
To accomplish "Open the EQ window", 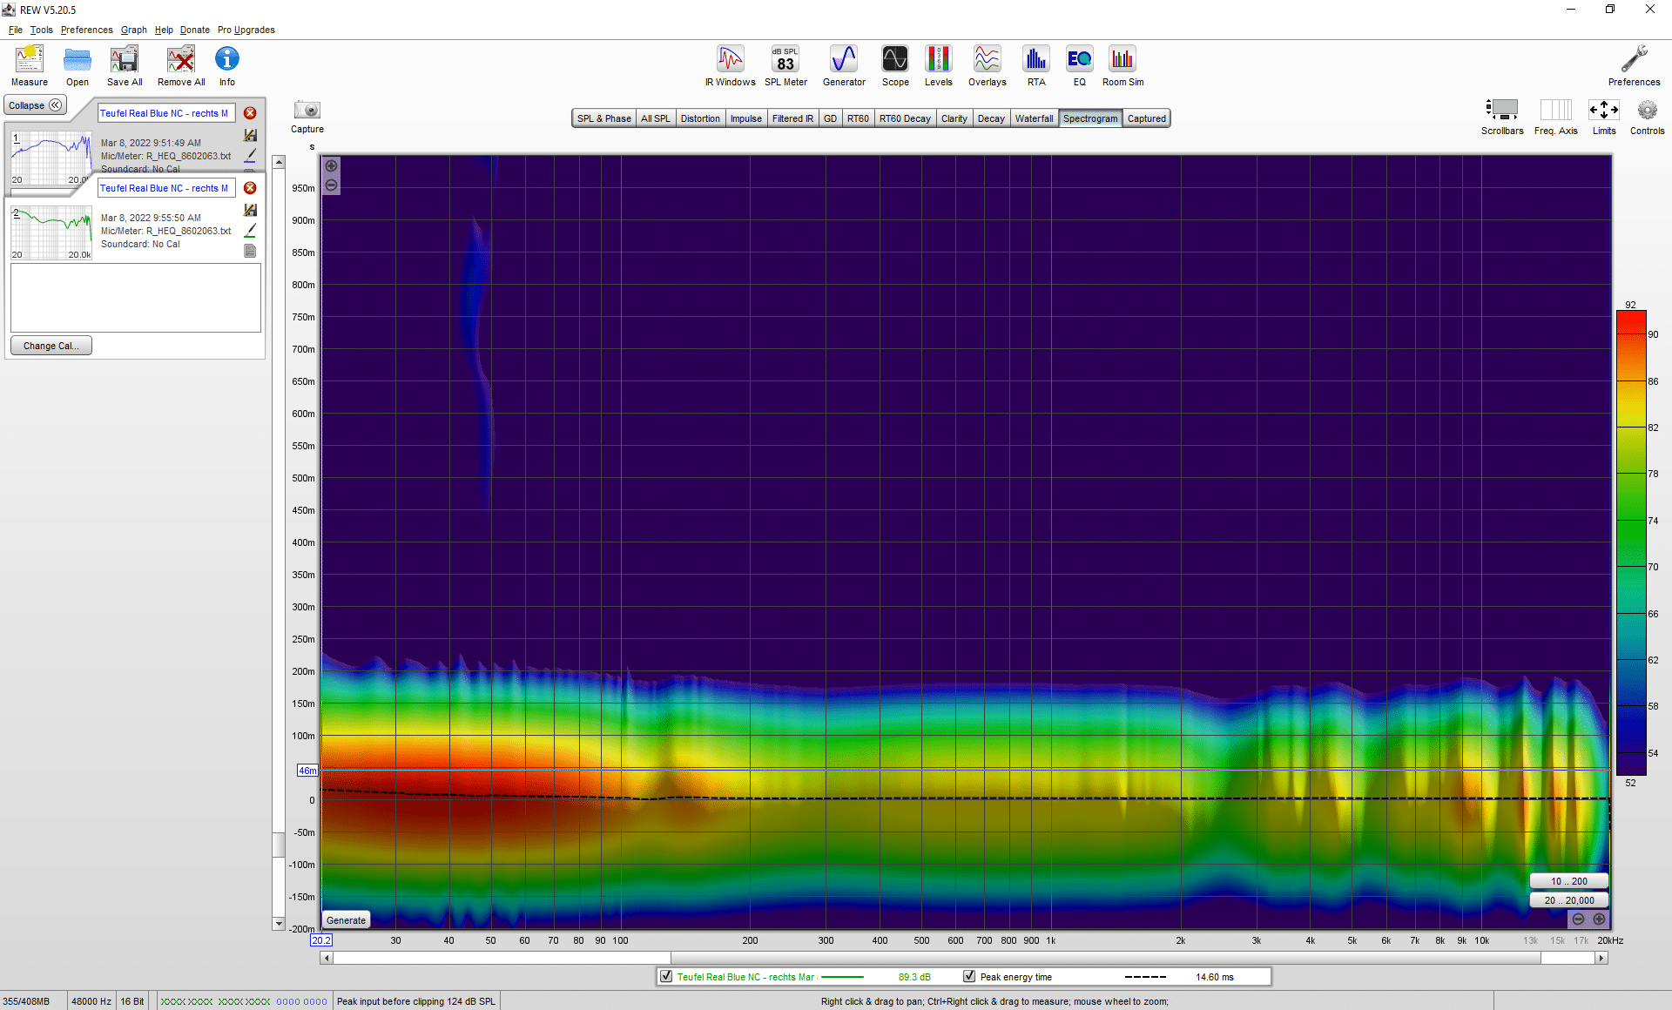I will (1079, 65).
